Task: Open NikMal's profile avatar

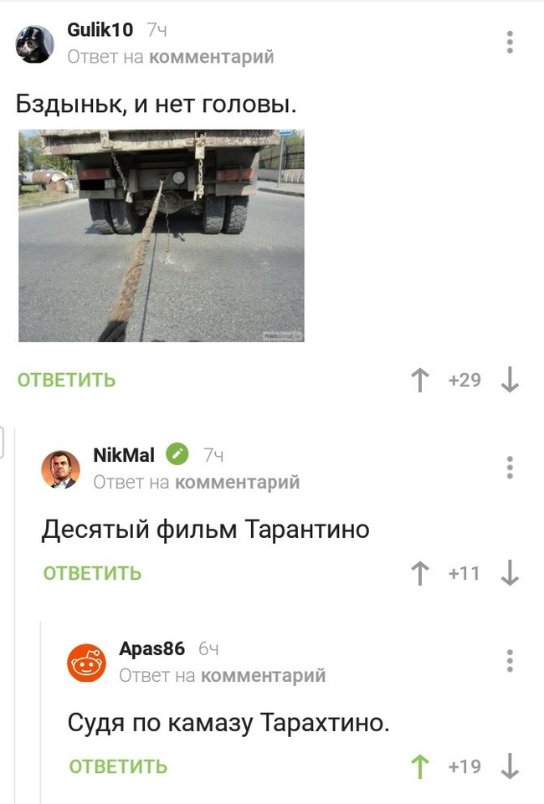Action: tap(60, 469)
